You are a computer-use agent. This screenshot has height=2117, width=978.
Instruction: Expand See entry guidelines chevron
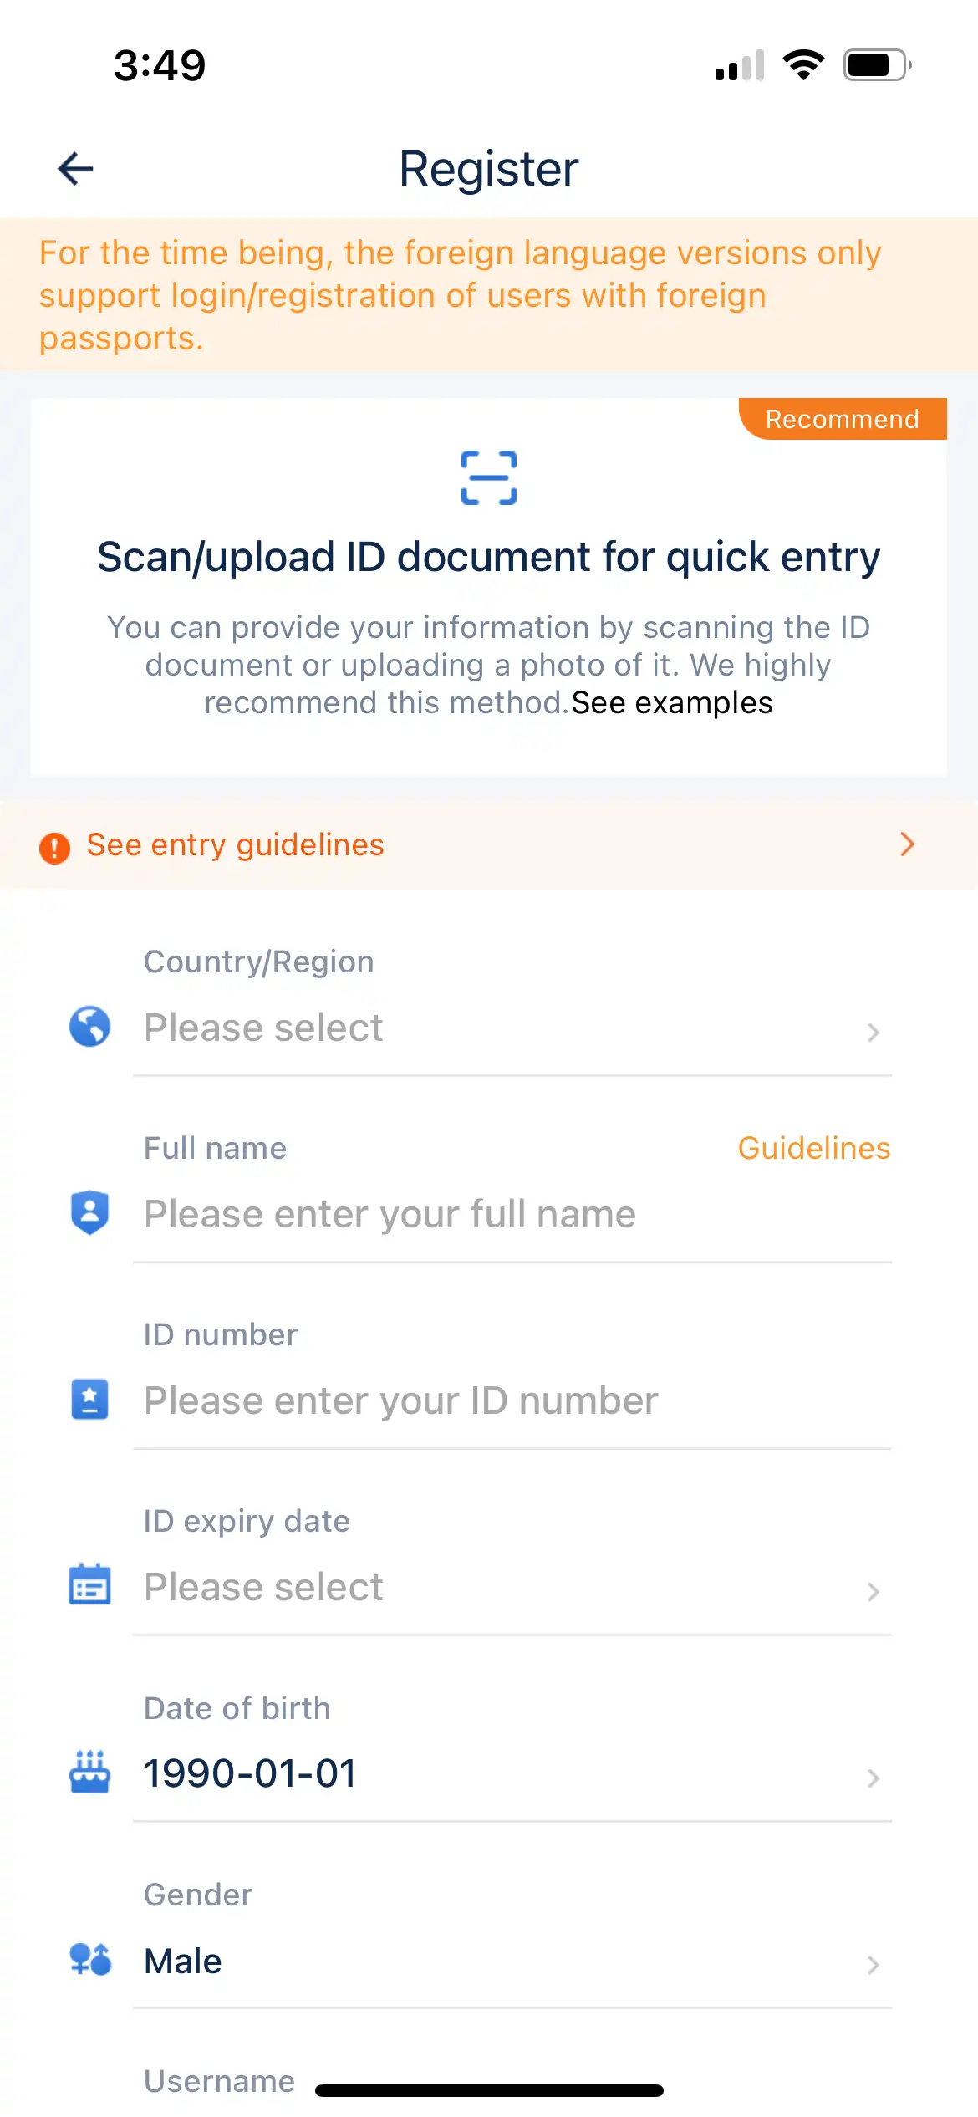coord(907,844)
